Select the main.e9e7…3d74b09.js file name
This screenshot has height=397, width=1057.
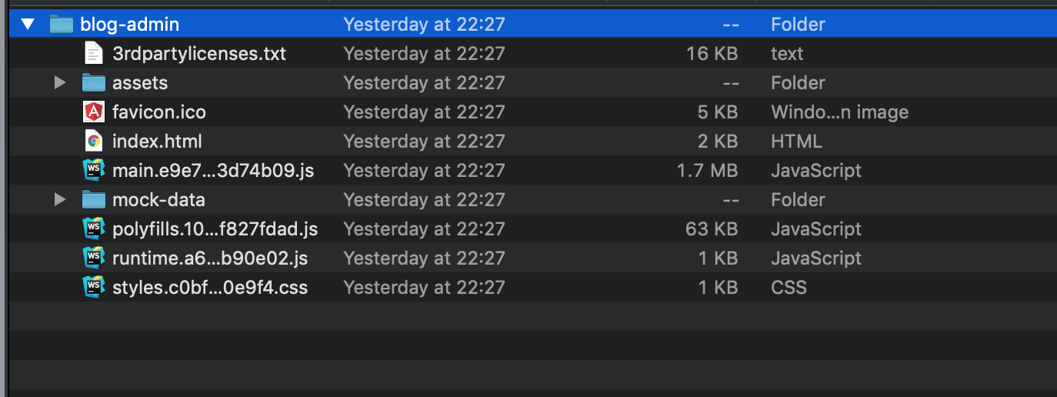213,171
